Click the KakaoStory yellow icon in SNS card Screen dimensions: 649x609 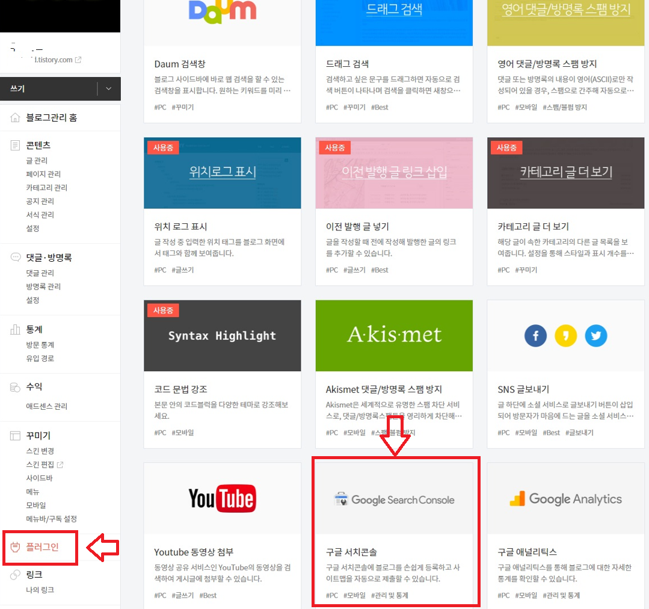click(x=566, y=336)
